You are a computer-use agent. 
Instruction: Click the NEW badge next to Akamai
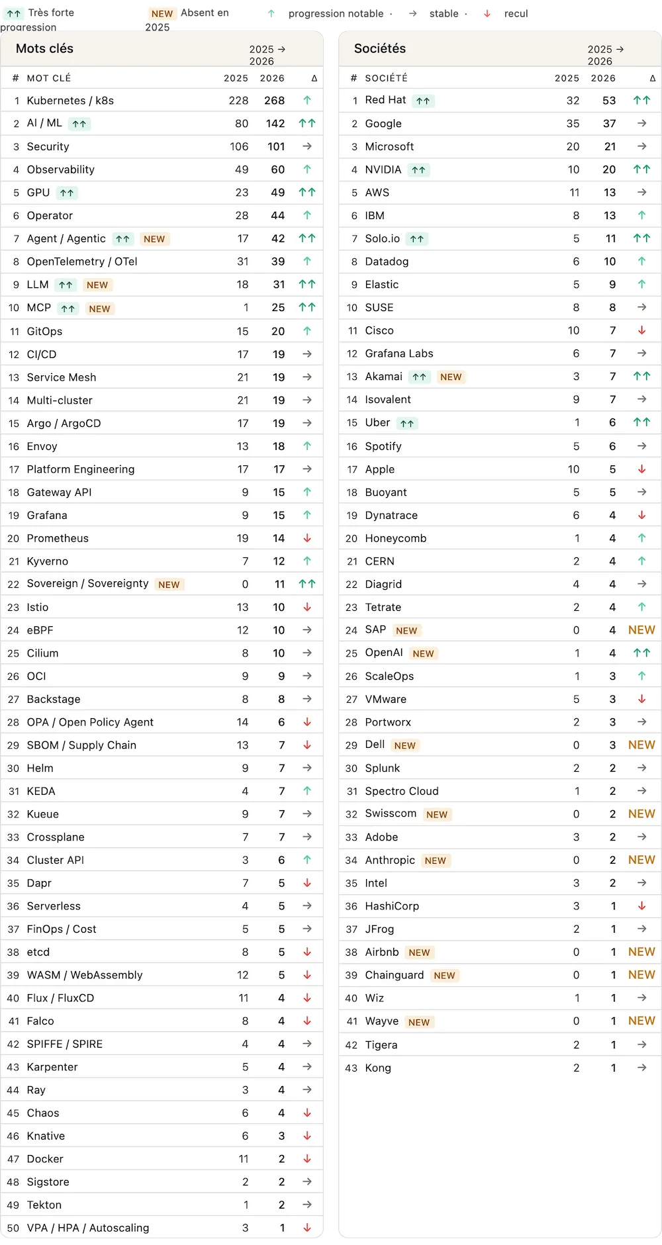[x=451, y=377]
